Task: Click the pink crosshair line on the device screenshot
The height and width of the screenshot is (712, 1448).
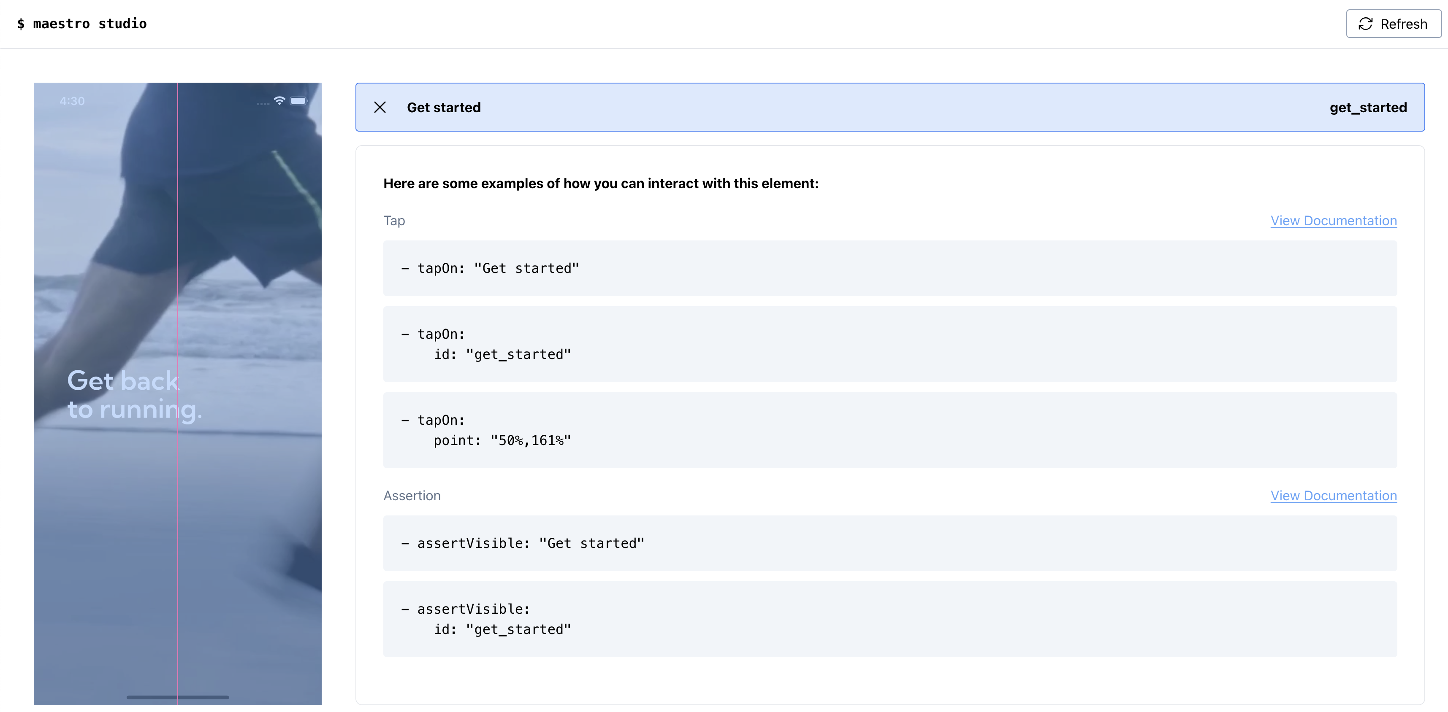Action: pos(178,393)
